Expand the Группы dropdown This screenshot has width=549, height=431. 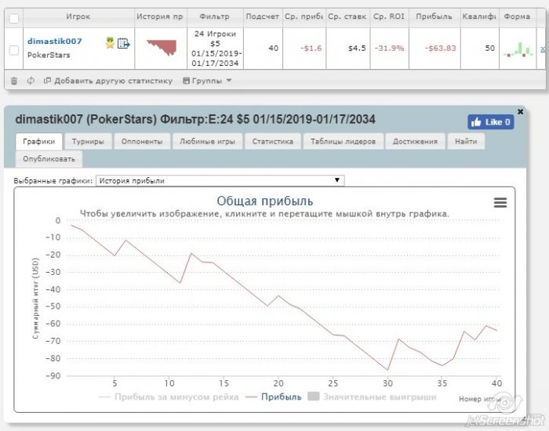(x=207, y=81)
